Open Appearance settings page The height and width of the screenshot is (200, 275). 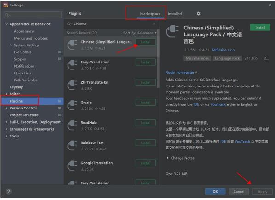coord(23,31)
